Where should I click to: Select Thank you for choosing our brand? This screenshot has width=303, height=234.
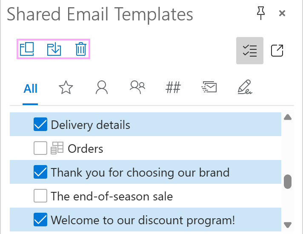click(140, 172)
